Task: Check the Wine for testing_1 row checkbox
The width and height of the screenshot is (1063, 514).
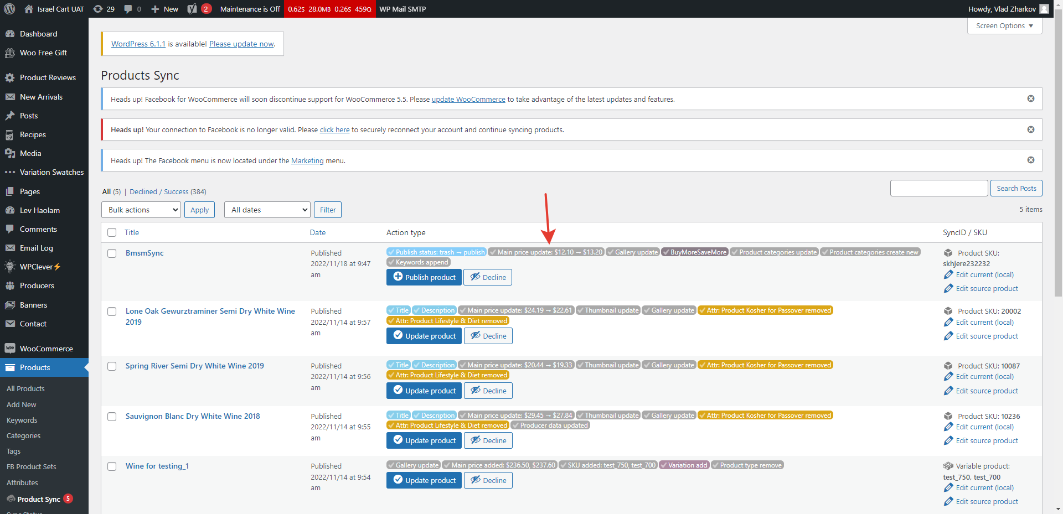Action: 112,466
